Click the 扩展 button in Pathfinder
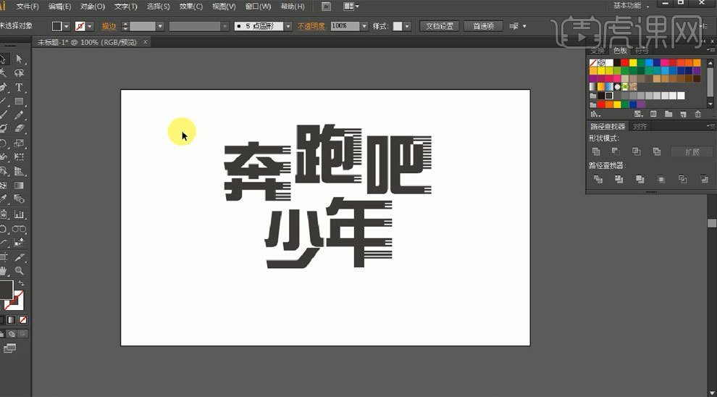The image size is (717, 397). coord(692,151)
